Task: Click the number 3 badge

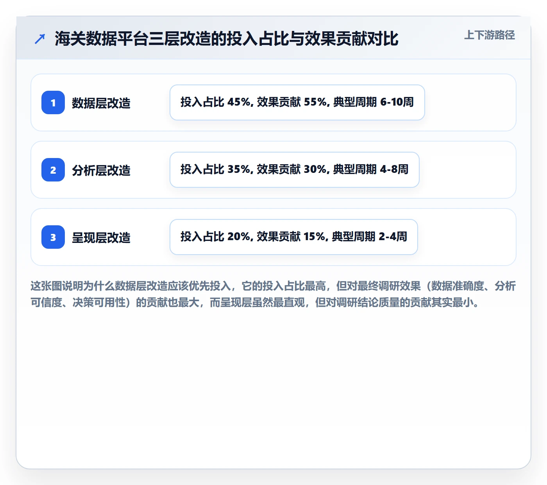Action: point(53,237)
